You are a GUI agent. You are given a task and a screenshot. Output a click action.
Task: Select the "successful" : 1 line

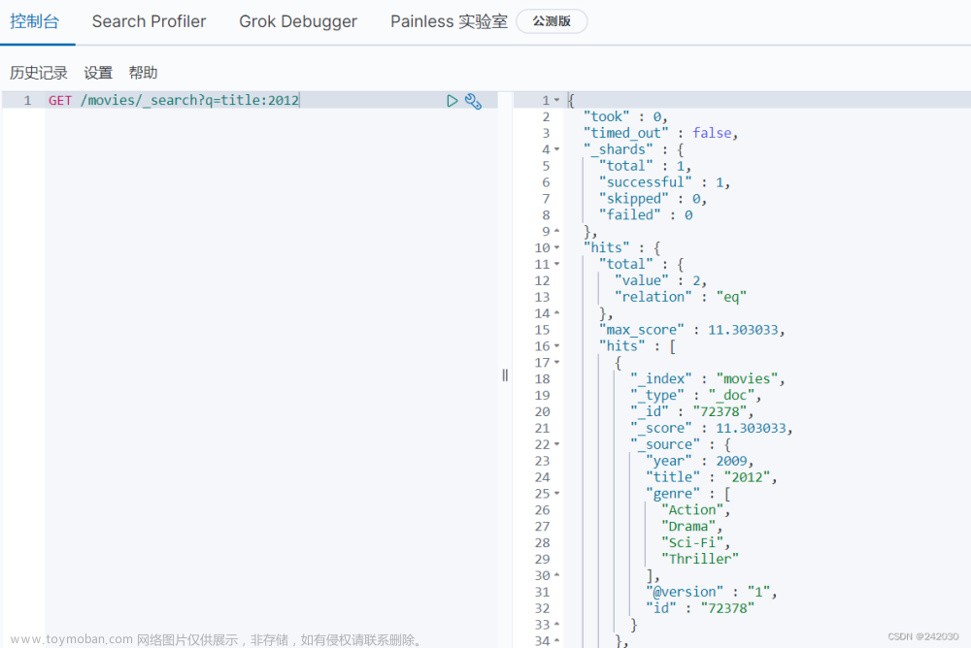tap(664, 182)
